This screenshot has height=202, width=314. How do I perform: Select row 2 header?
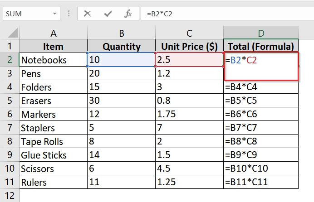click(x=10, y=60)
